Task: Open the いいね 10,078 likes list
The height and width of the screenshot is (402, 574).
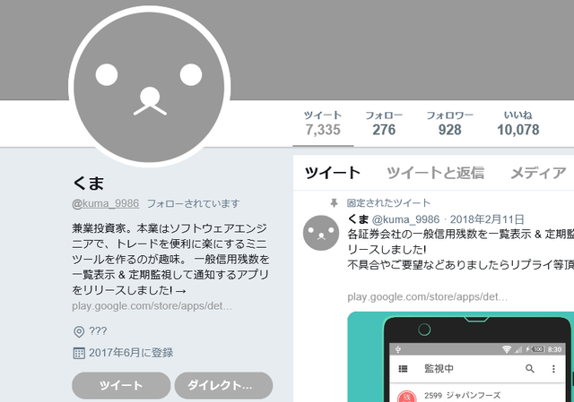Action: (518, 124)
